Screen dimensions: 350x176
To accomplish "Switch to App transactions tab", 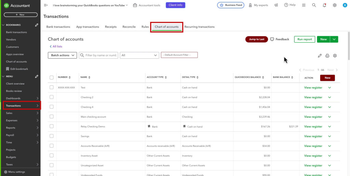I will point(87,27).
